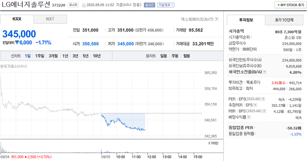308x161 pixels.
Task: Click the LG에너지솔루션 stock title
Action: point(26,5)
